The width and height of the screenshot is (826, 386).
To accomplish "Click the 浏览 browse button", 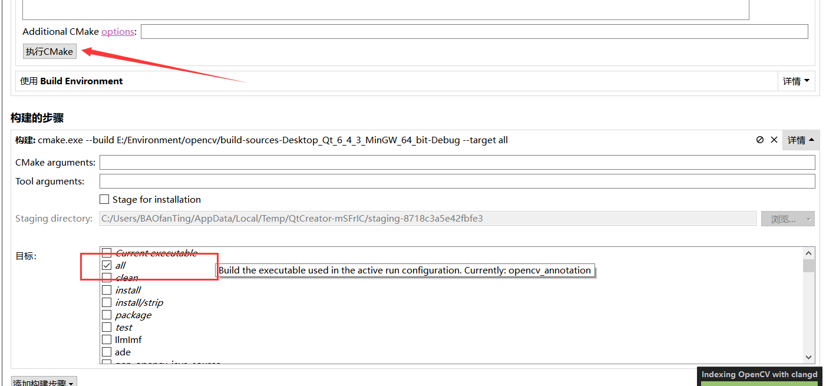I will click(788, 219).
